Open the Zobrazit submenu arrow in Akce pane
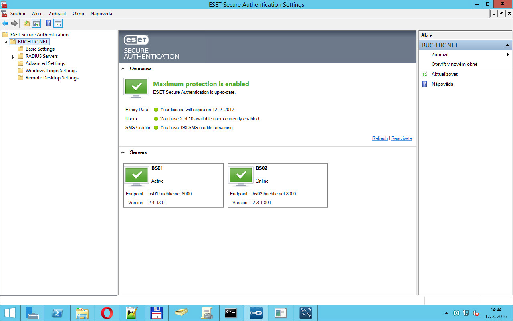Viewport: 513px width, 321px height. coord(508,55)
